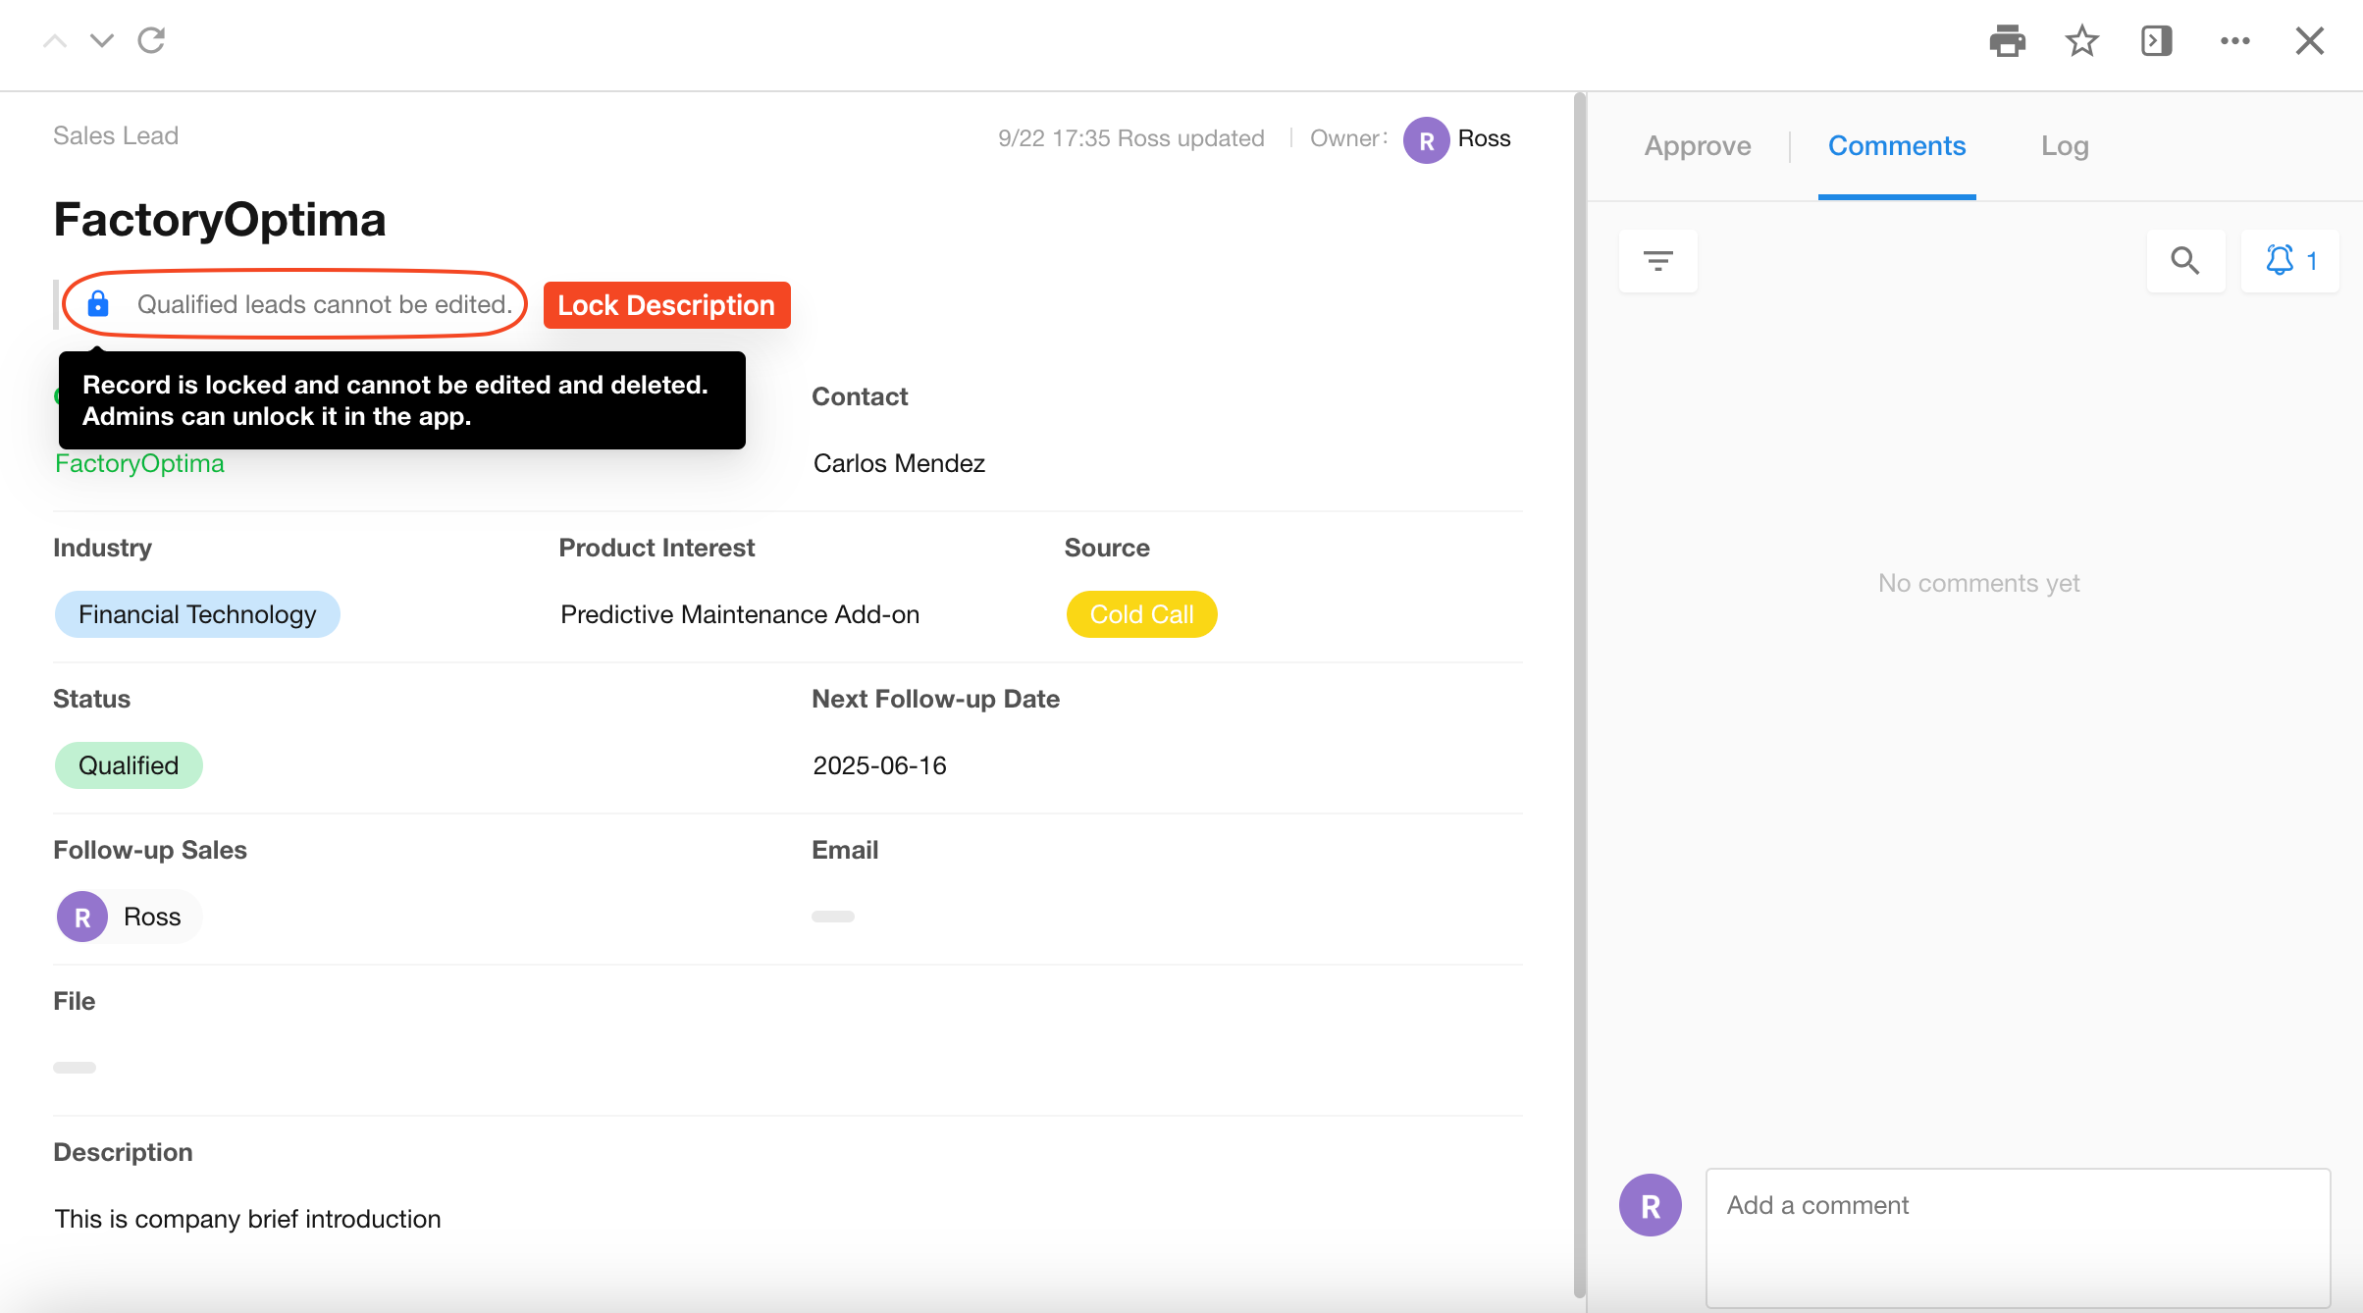The image size is (2363, 1313).
Task: Open the comments filter icon
Action: tap(1657, 261)
